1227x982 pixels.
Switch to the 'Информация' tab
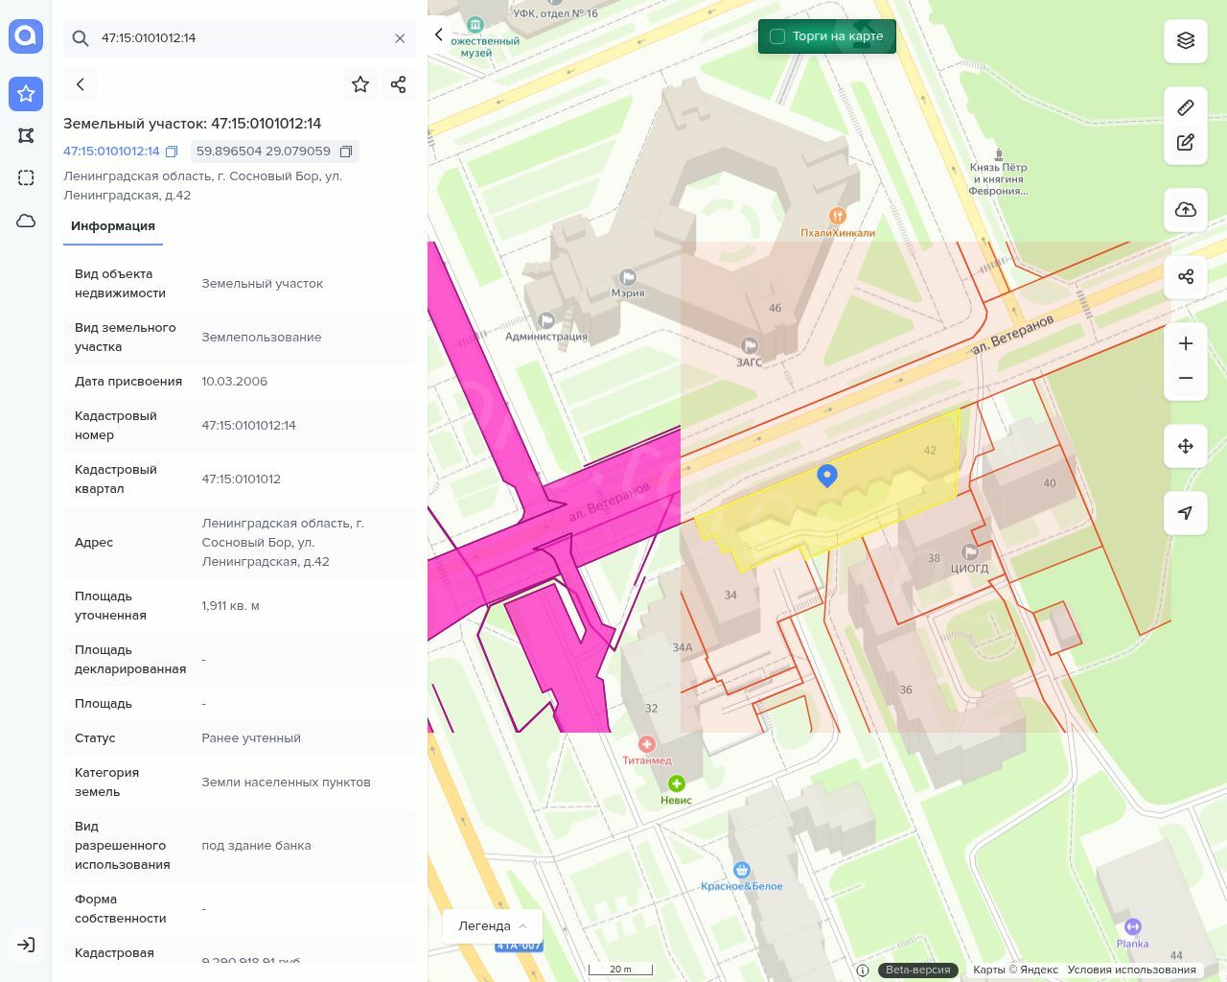(x=113, y=226)
